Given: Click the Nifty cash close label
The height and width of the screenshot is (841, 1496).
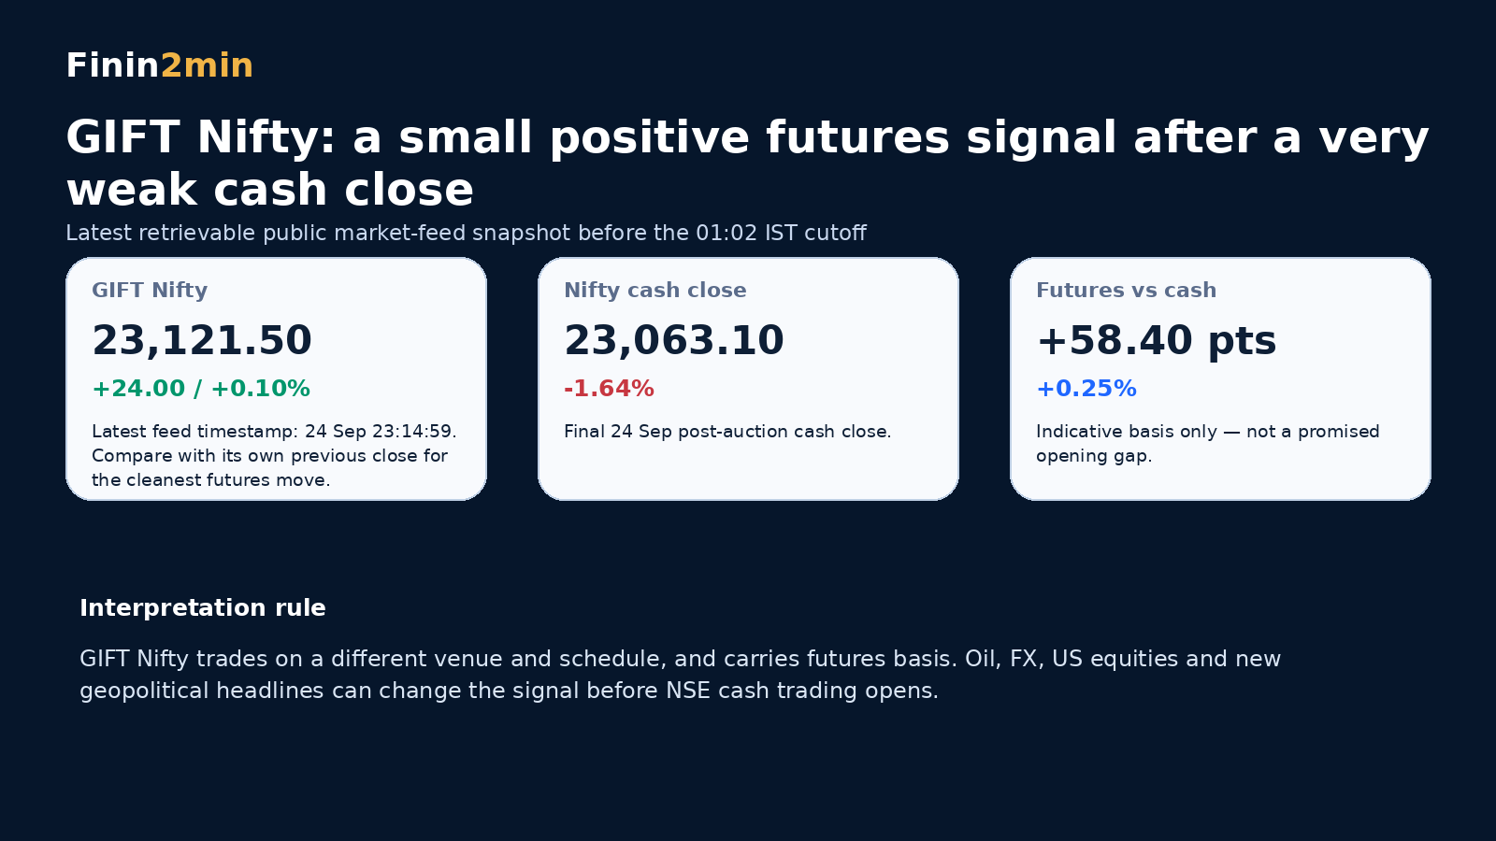Looking at the screenshot, I should (655, 290).
